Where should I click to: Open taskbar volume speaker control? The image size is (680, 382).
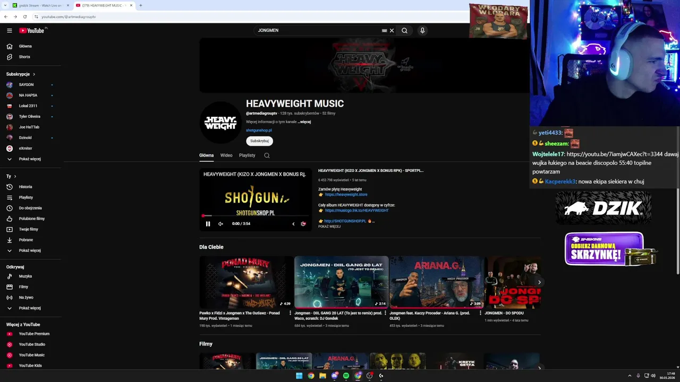tap(653, 376)
